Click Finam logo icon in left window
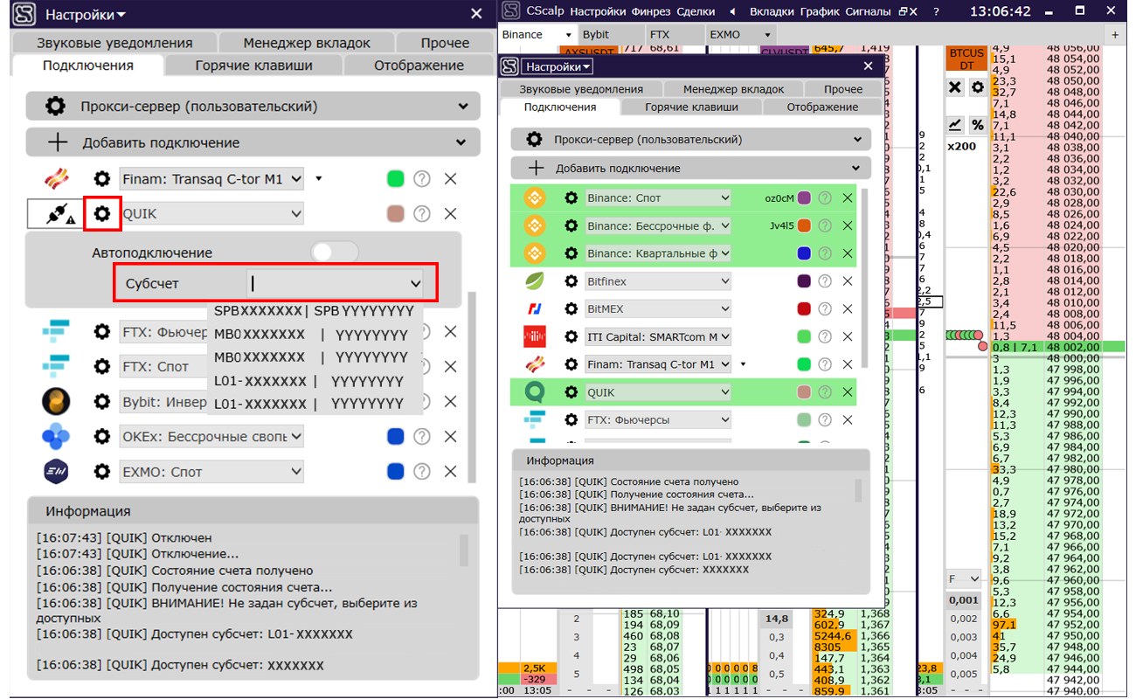The height and width of the screenshot is (699, 1136). click(56, 178)
